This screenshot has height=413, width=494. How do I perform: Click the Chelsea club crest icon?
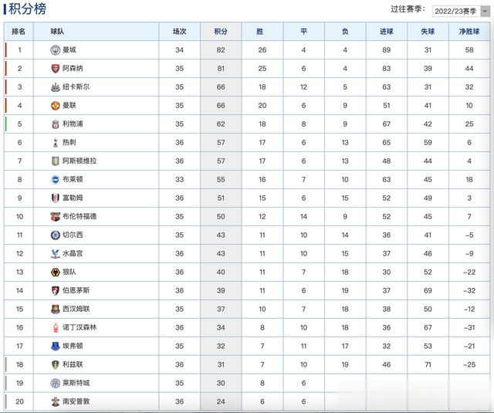click(55, 235)
